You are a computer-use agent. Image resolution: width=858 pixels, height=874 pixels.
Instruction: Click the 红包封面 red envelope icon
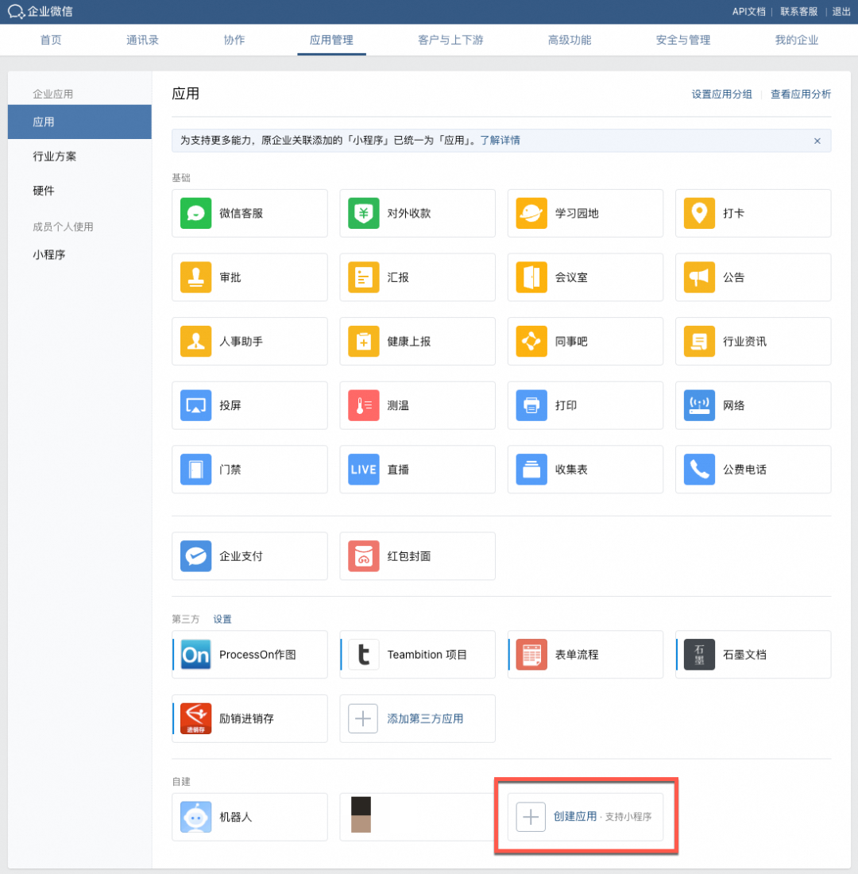coord(364,555)
